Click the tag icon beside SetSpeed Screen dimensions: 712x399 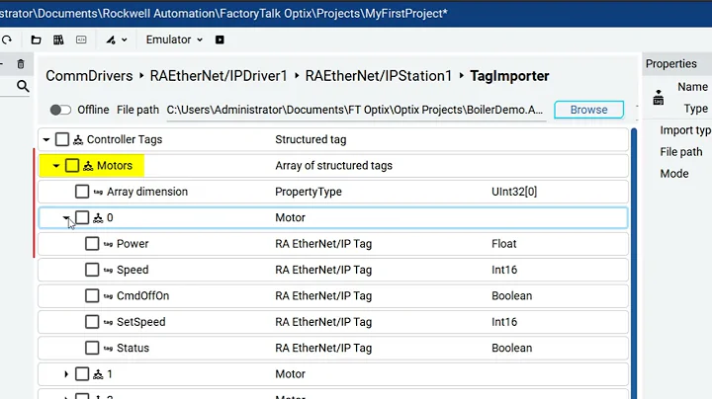(x=108, y=322)
